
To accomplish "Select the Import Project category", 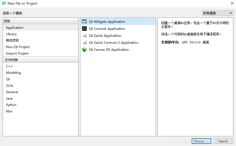I will [x=41, y=53].
